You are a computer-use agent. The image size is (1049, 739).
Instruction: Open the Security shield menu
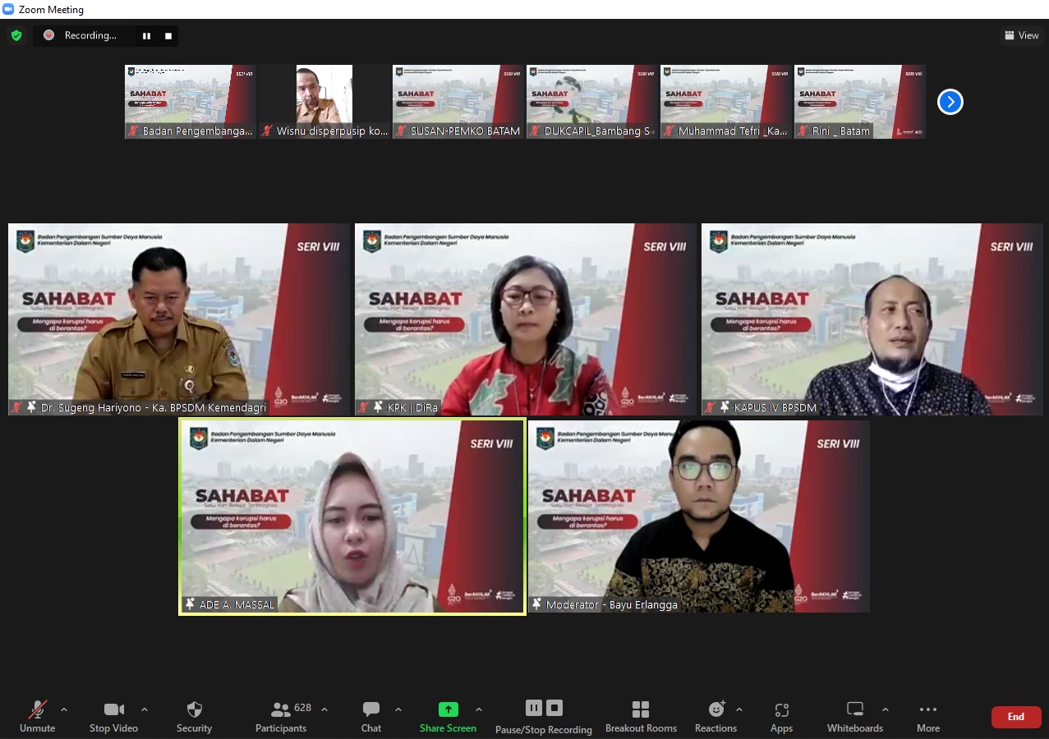194,716
